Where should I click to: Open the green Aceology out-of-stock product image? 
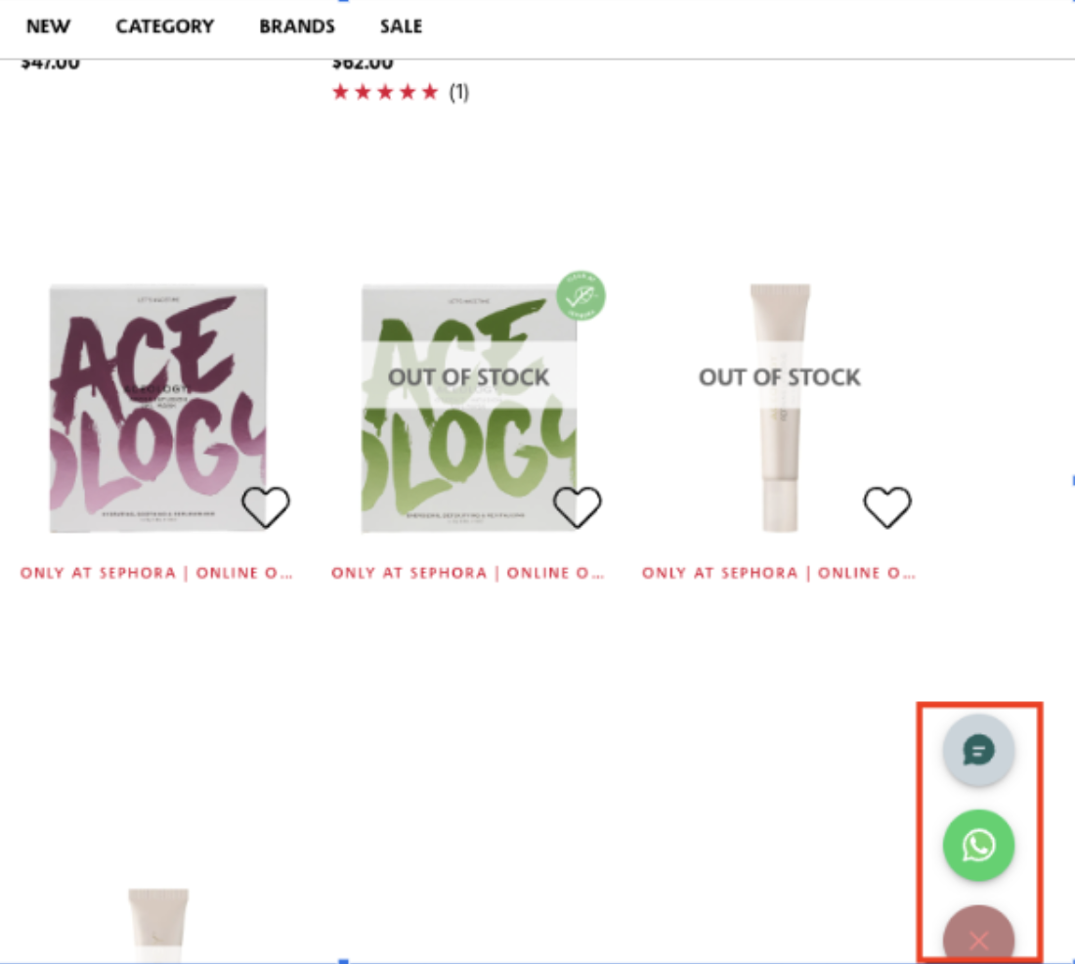[469, 409]
